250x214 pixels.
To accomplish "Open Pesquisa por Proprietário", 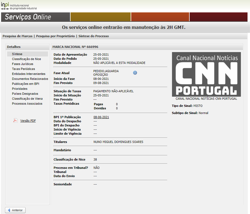I will point(55,36).
